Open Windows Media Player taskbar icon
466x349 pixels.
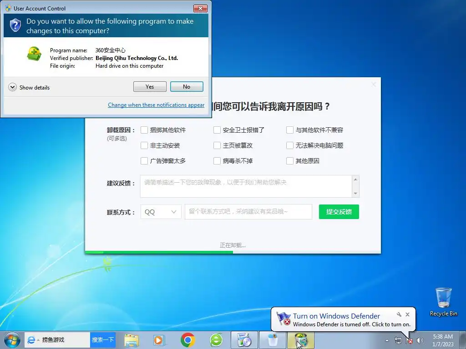point(159,340)
